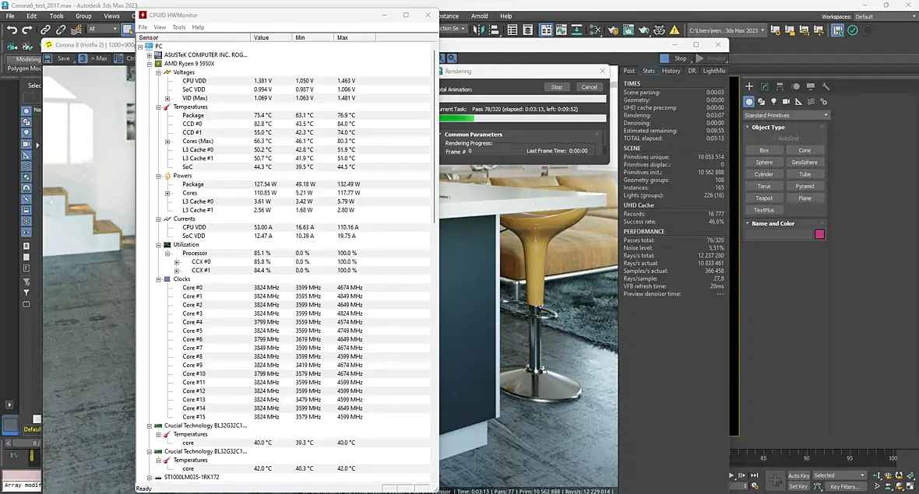Open the Arnold menu in 3ds Max
Viewport: 919px width, 494px height.
[x=480, y=16]
